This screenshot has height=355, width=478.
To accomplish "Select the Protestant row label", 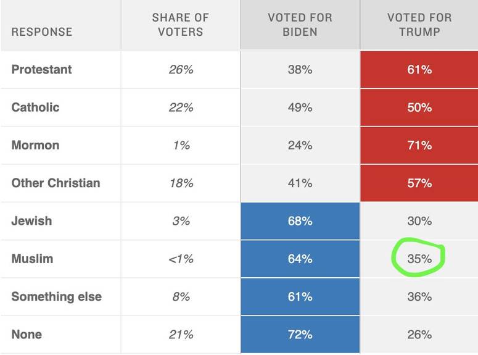I will pos(41,70).
